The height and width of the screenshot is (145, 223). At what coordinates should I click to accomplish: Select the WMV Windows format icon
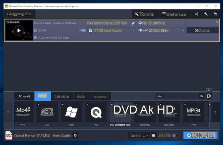coord(72,112)
